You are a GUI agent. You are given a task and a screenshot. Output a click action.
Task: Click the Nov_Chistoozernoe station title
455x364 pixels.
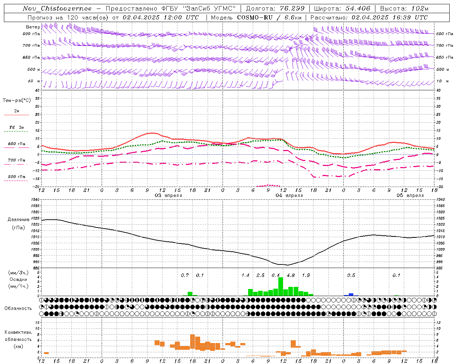click(57, 9)
